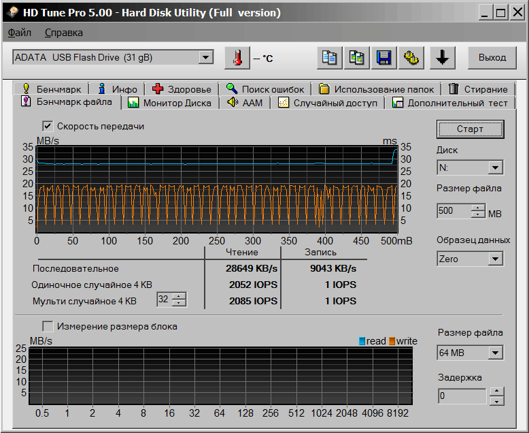
Task: Open the Диск drive letter dropdown
Action: 495,167
